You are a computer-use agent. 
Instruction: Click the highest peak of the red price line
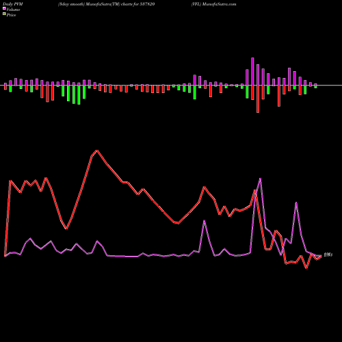(x=97, y=150)
